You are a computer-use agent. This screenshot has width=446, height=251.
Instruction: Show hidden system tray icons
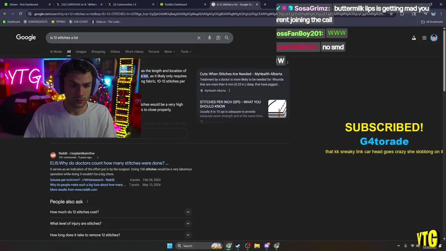(x=399, y=246)
